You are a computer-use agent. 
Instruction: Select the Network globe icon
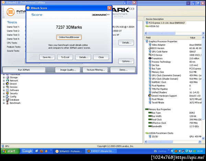[8, 81]
